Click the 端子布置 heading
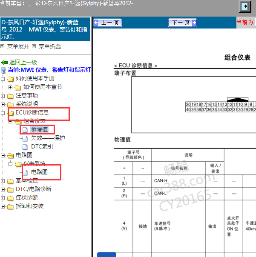 tap(125, 73)
